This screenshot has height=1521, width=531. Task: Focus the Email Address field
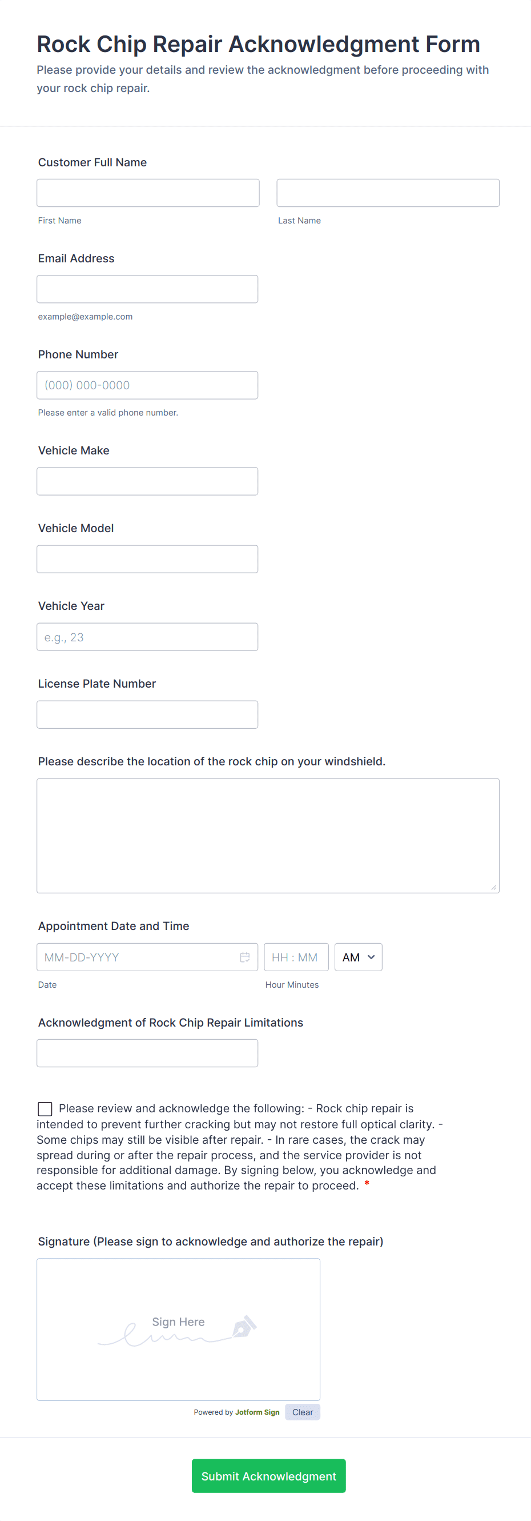coord(147,289)
